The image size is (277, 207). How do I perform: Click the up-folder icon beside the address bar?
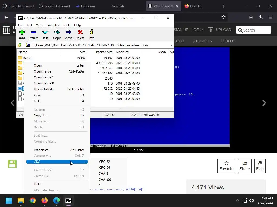(x=20, y=45)
